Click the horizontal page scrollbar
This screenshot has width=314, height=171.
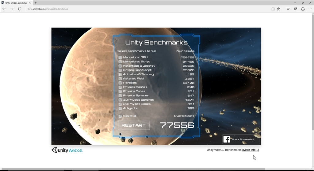133,169
